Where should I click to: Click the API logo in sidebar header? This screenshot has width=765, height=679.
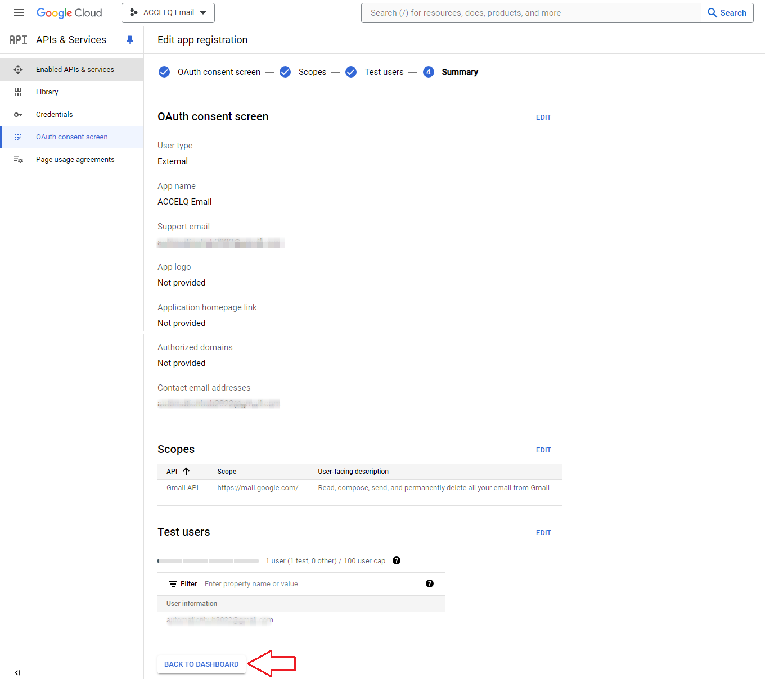click(18, 40)
